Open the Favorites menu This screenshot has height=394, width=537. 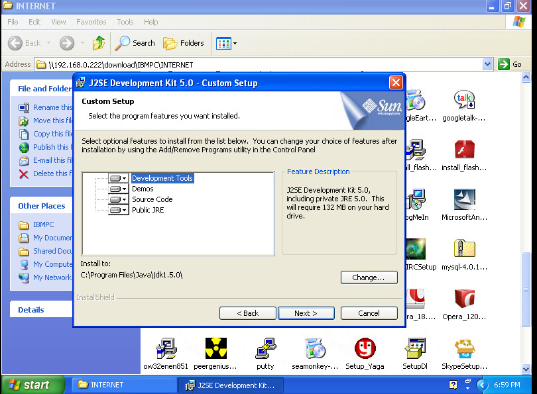[91, 22]
